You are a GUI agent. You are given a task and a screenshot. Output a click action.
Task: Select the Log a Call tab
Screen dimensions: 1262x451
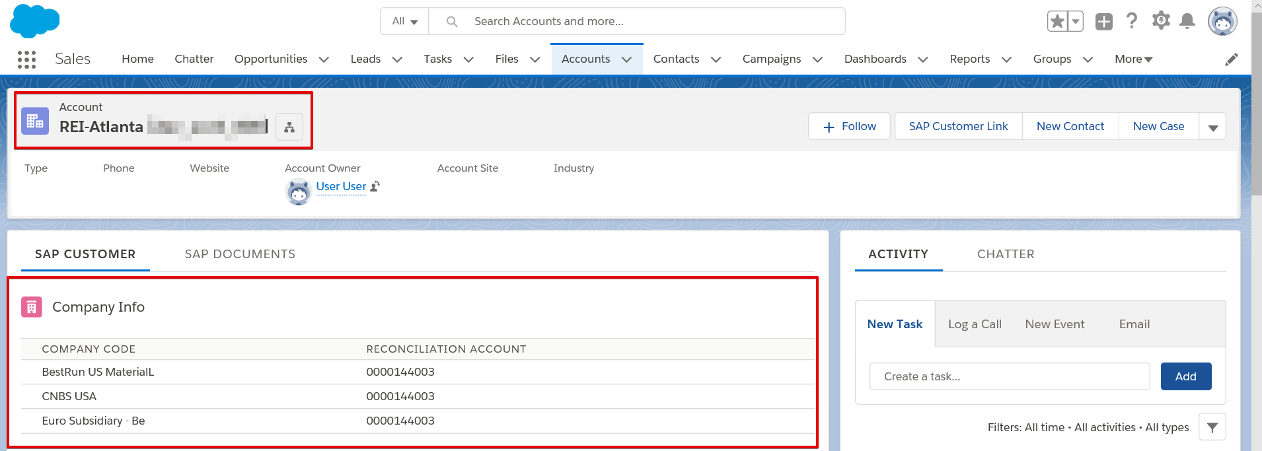point(975,324)
